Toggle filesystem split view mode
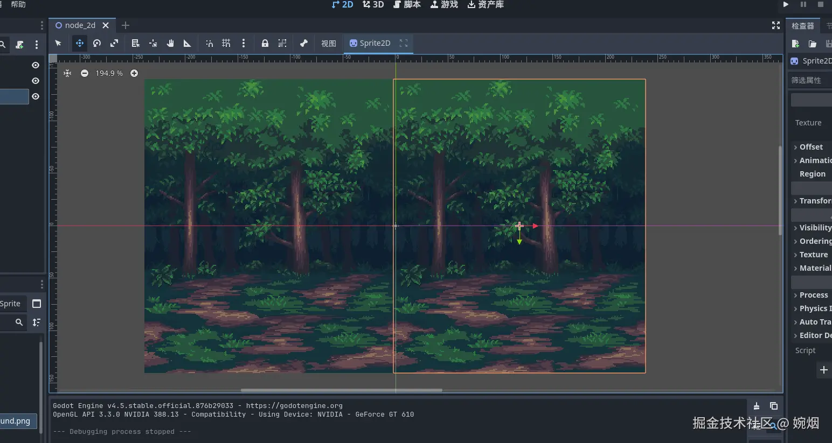 [37, 304]
